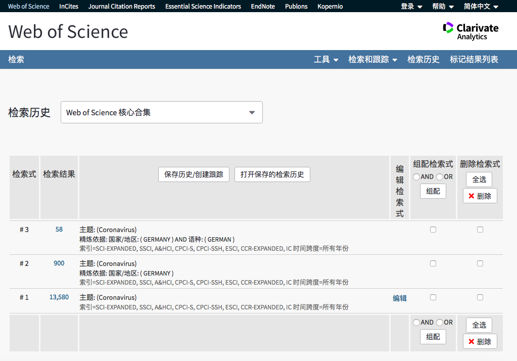517x361 pixels.
Task: Select the top OR radio button
Action: tap(440, 177)
